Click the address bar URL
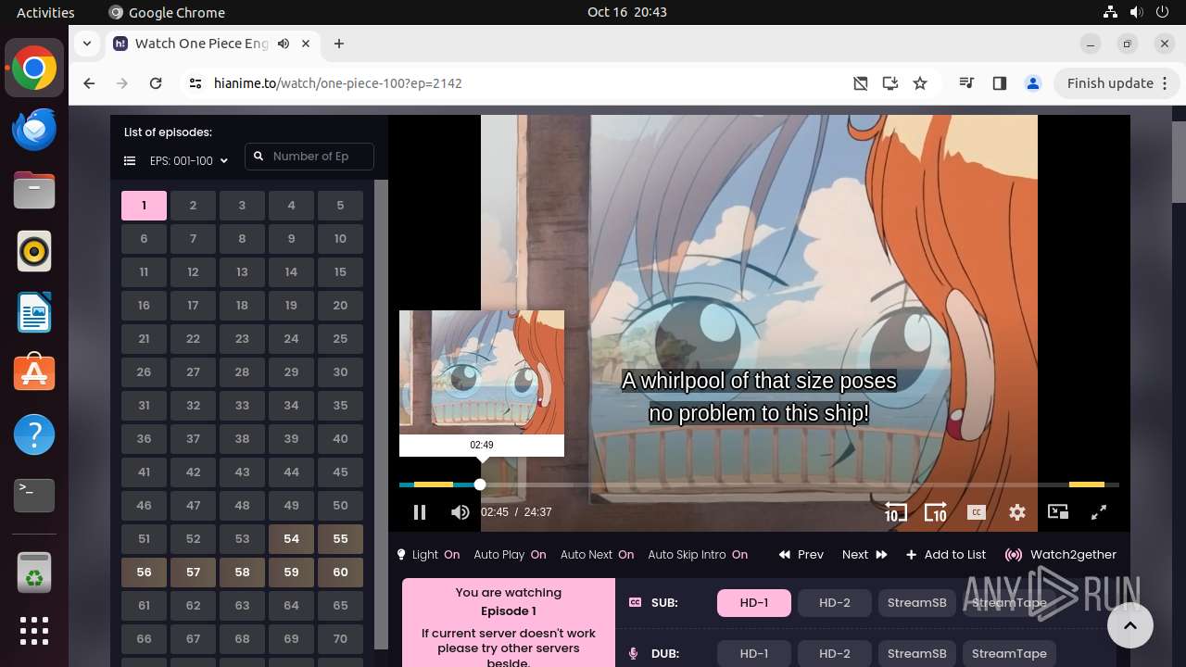This screenshot has height=667, width=1186. point(337,83)
